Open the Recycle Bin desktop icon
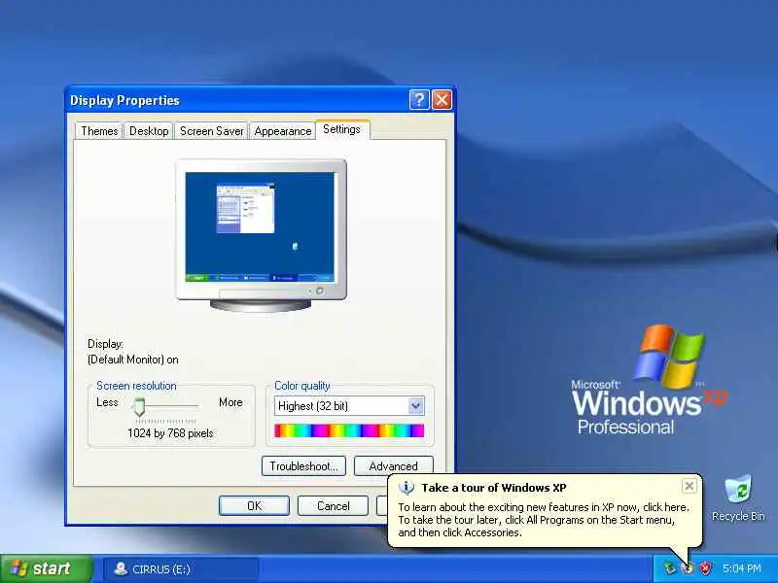 pos(738,497)
